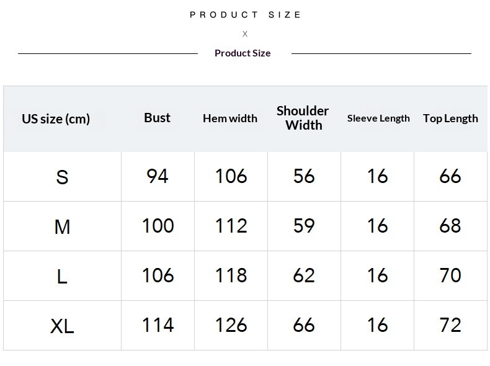Select the bold Product Size subtitle
Screen dimensions: 490x366
click(243, 53)
